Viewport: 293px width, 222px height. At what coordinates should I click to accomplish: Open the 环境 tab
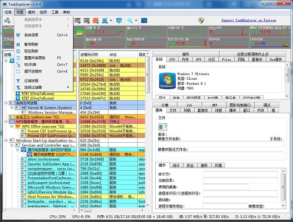pyautogui.click(x=218, y=166)
